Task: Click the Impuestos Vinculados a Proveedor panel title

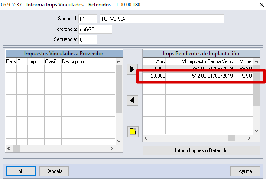Action: (64, 54)
